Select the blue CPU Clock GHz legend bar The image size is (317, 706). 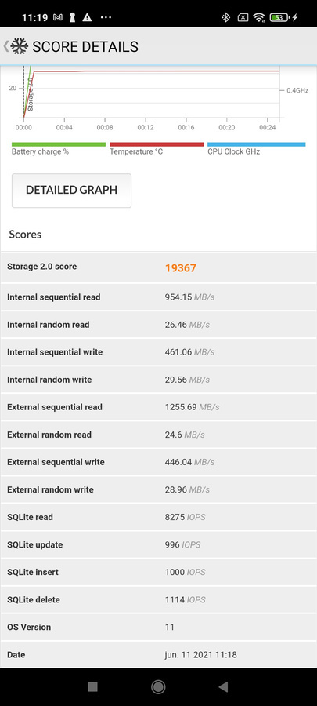pyautogui.click(x=257, y=144)
